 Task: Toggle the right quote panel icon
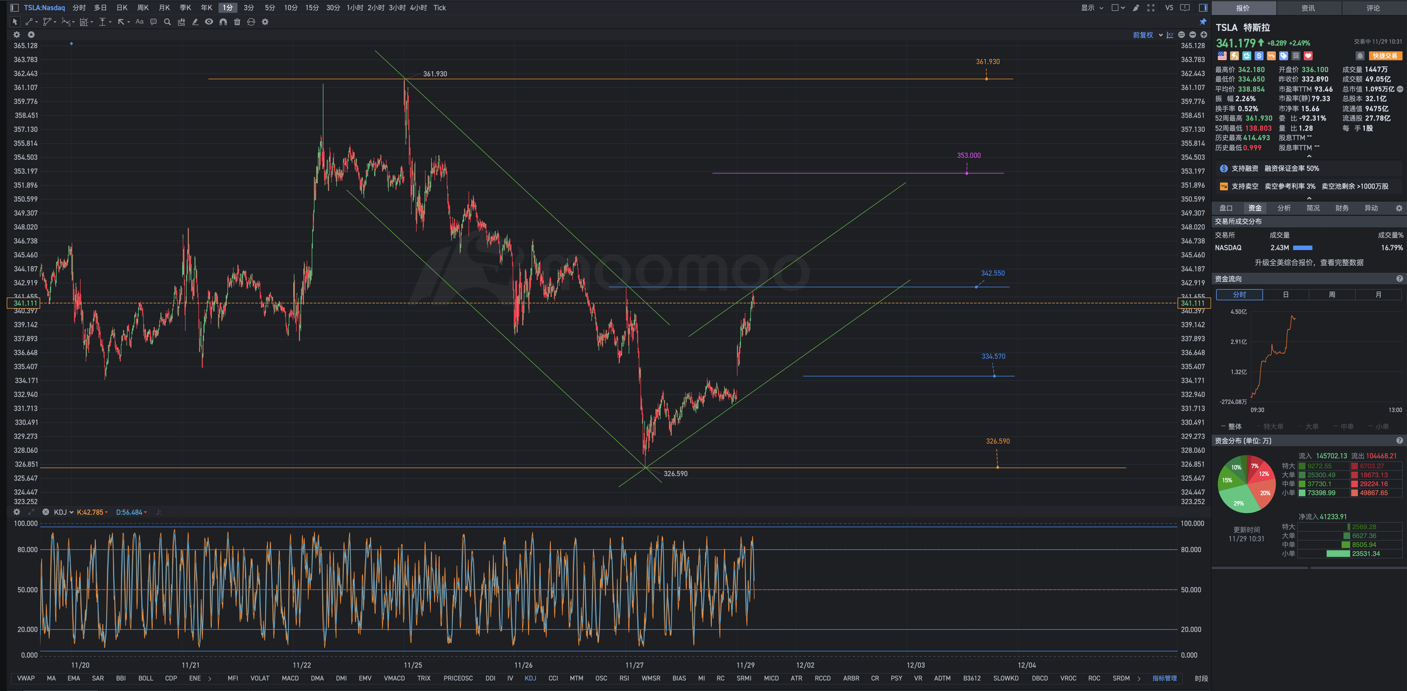[1203, 8]
